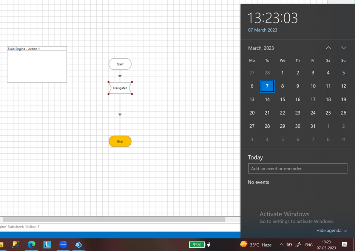Select March 4 in the calendar
Image resolution: width=355 pixels, height=251 pixels.
(x=328, y=73)
